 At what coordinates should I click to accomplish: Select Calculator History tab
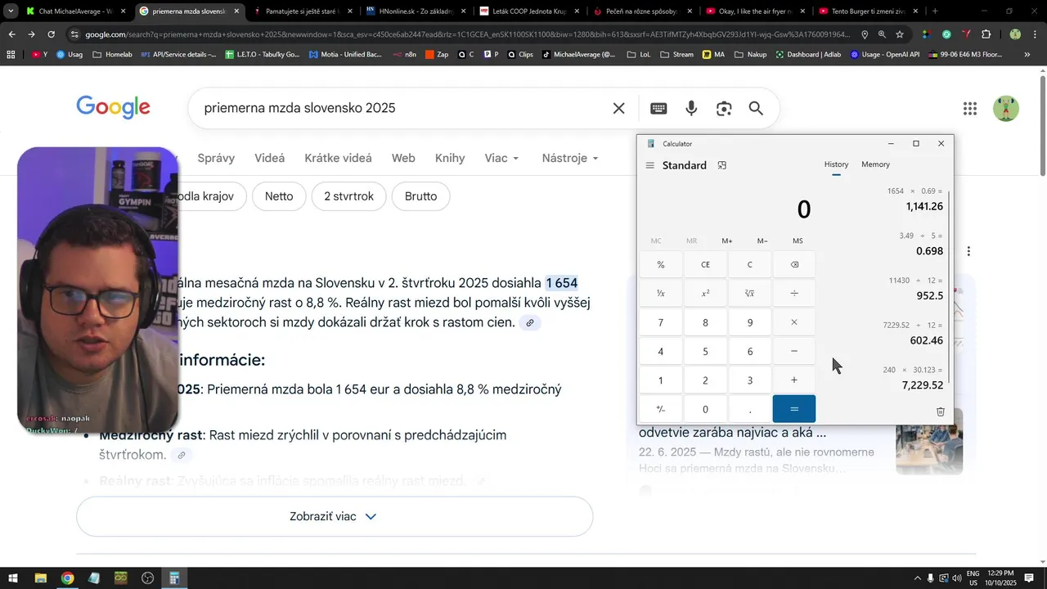[836, 164]
